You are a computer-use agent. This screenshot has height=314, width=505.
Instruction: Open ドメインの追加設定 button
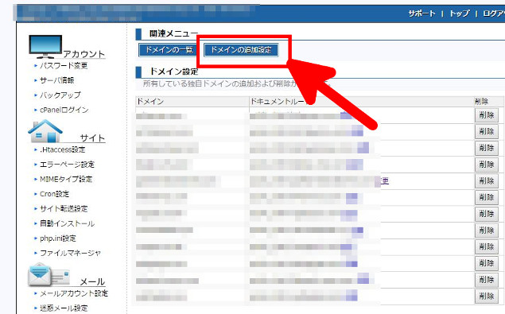pos(241,50)
